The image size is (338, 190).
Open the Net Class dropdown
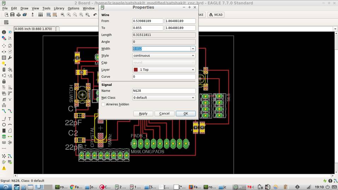pos(164,97)
